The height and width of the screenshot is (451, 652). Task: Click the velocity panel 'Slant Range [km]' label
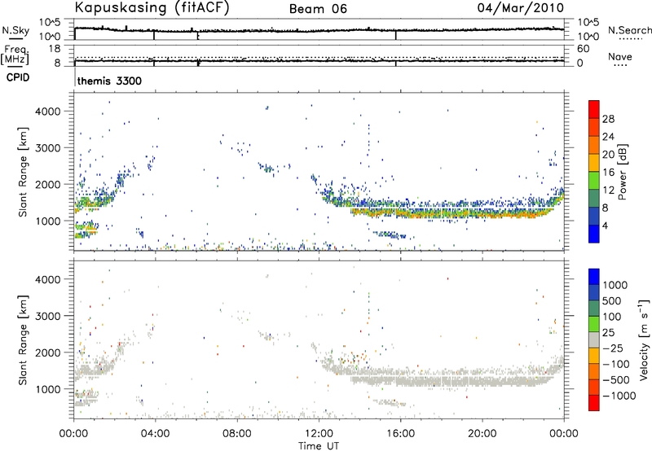coord(23,339)
